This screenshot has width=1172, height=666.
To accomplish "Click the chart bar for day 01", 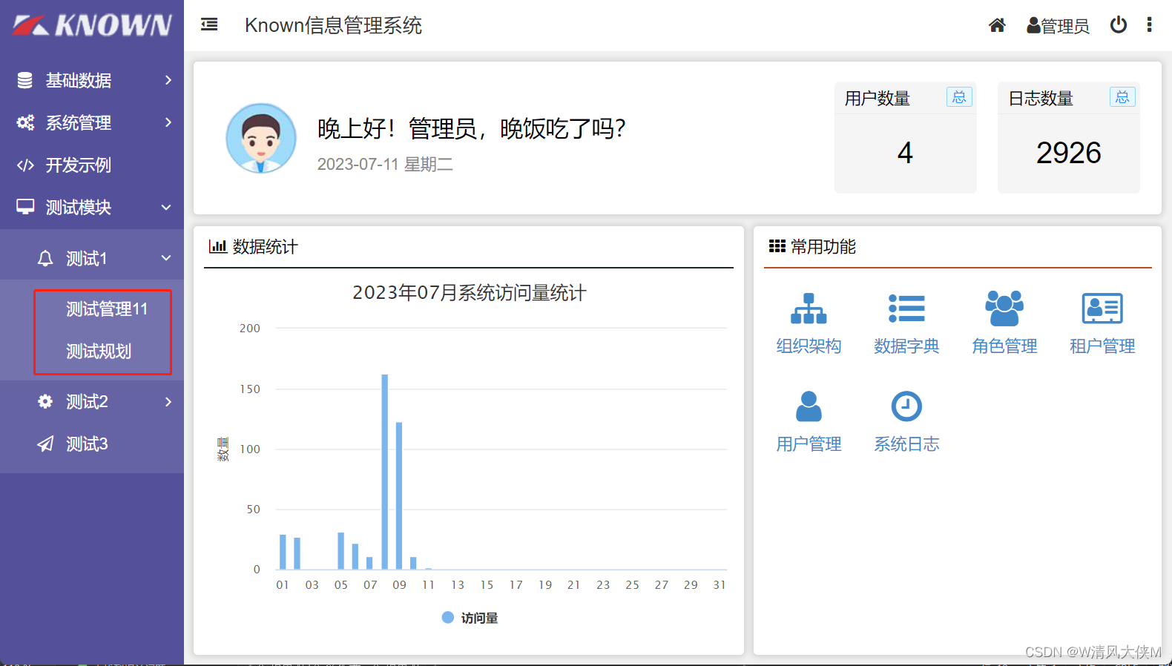I will click(x=283, y=552).
